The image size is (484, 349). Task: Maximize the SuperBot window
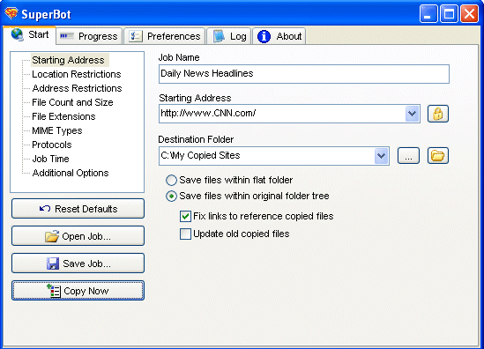click(x=449, y=14)
